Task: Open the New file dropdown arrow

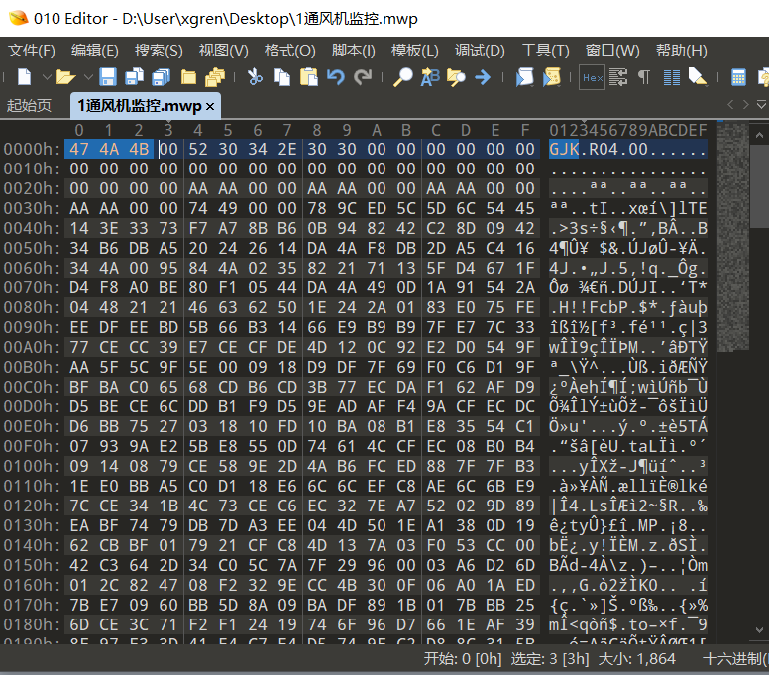Action: coord(47,77)
